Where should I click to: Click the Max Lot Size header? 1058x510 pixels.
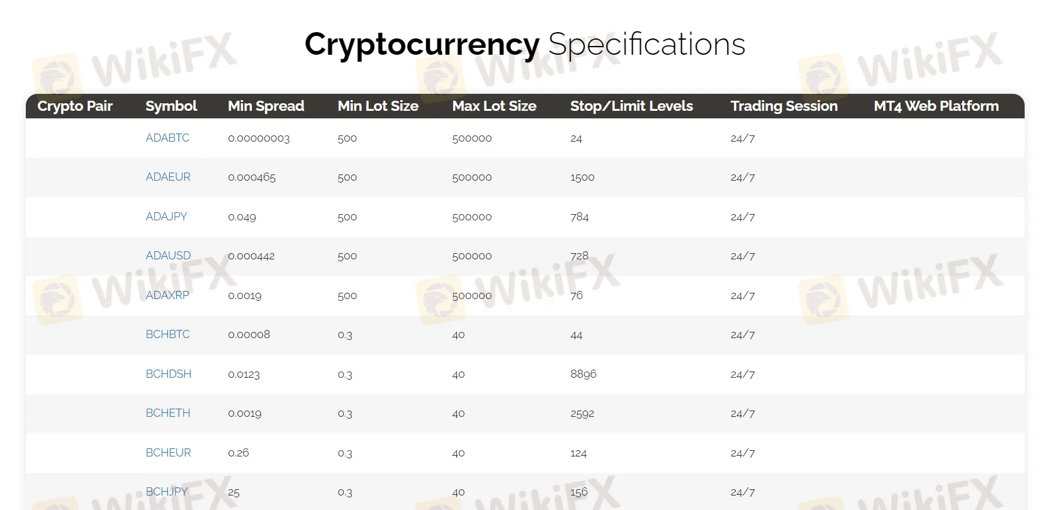click(494, 106)
